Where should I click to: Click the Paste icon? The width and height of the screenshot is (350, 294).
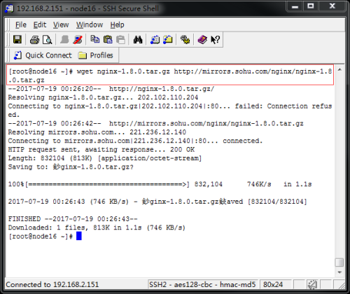(108, 39)
